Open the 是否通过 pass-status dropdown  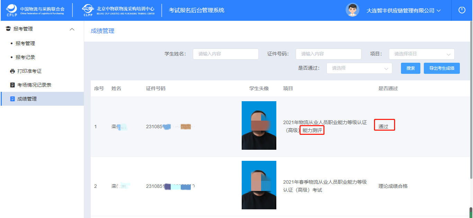[359, 68]
